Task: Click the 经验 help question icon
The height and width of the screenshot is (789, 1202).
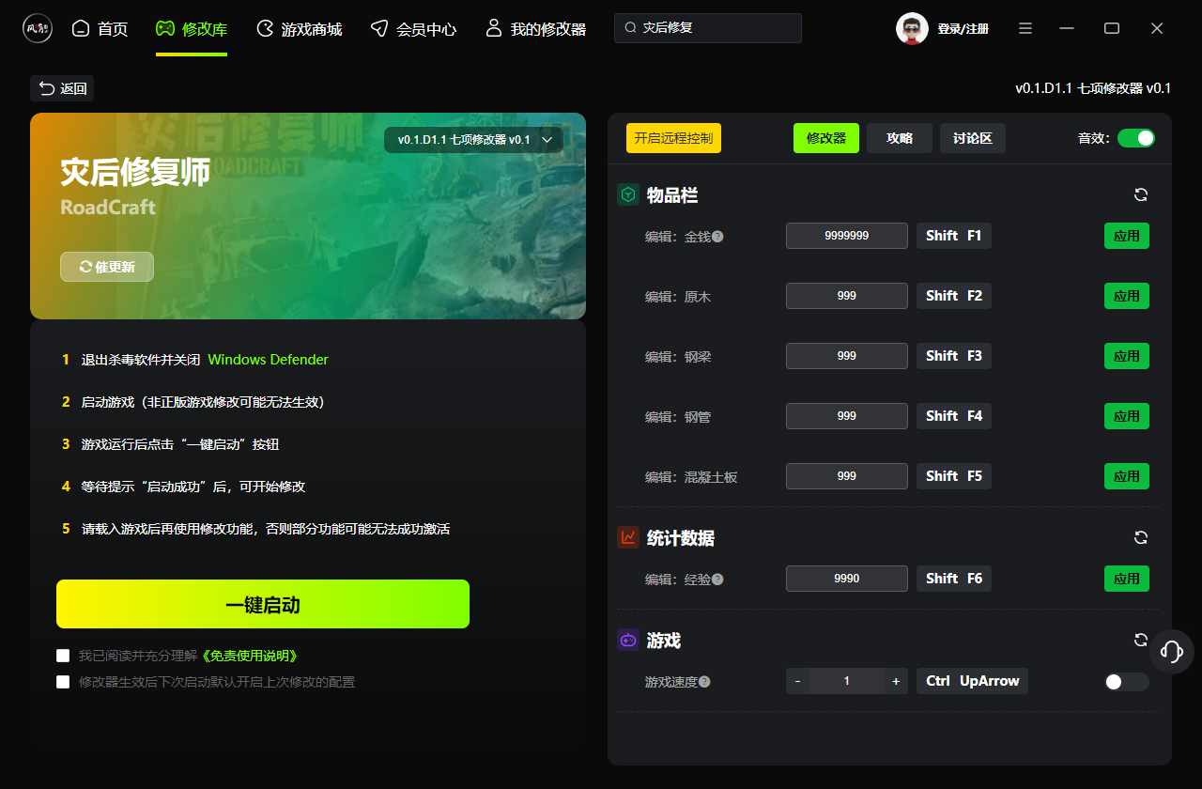Action: click(717, 580)
